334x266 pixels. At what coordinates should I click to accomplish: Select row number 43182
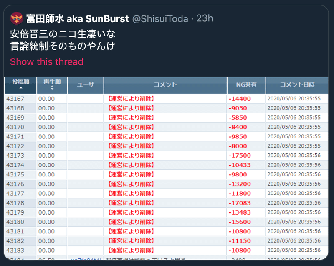15,241
